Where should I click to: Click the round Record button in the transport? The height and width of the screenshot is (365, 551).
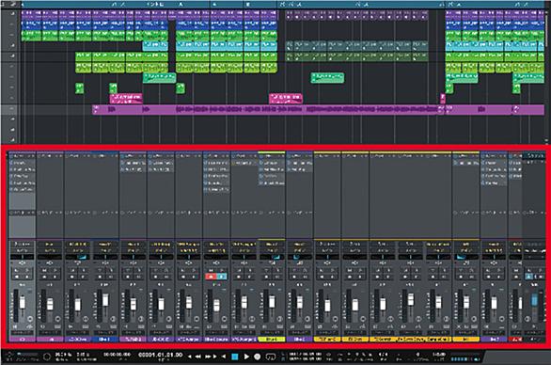click(x=258, y=357)
